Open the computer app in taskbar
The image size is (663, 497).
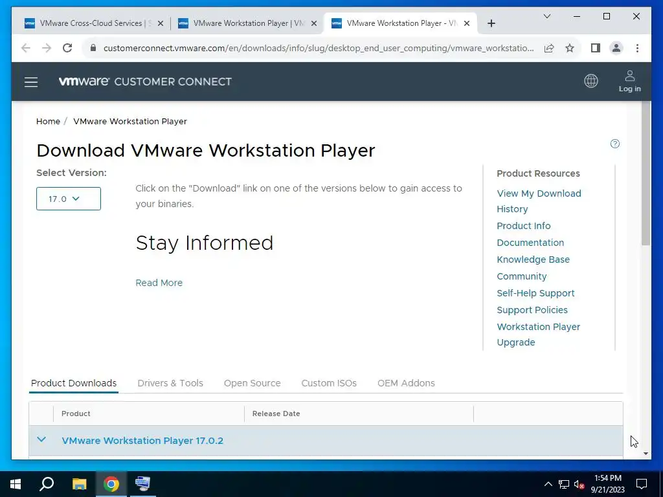(x=142, y=484)
